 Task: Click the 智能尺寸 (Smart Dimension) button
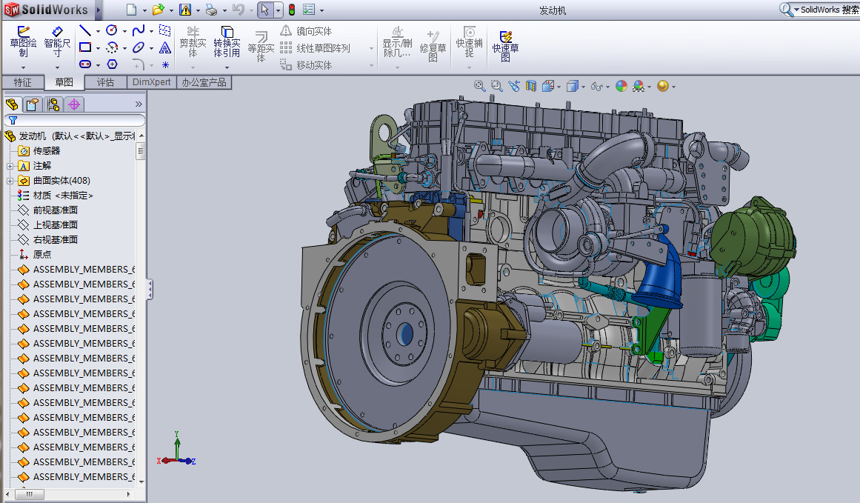click(57, 41)
